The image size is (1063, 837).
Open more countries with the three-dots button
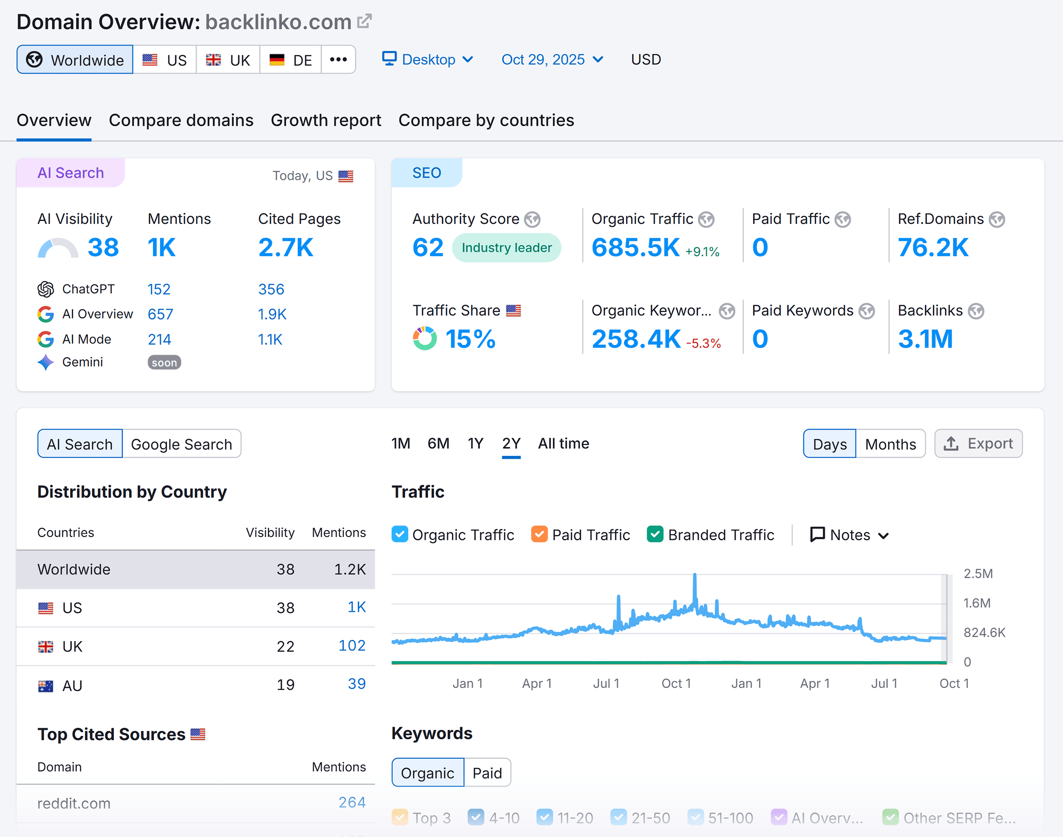pos(338,59)
